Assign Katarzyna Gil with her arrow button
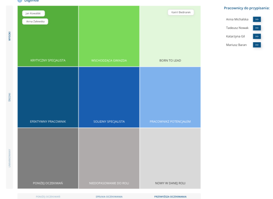273x199 pixels. click(x=257, y=36)
